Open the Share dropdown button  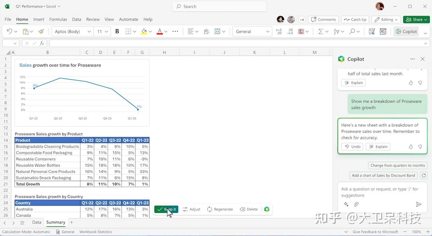click(417, 19)
